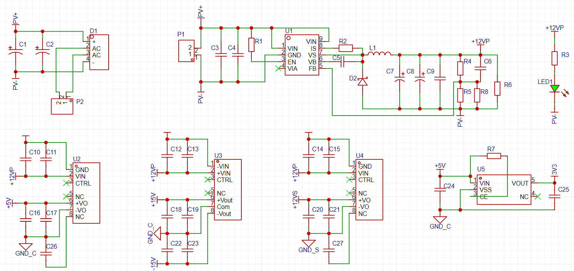Screen dimensions: 574x271
Task: Click the no-connect X on U1 VIA pin
Action: click(278, 69)
